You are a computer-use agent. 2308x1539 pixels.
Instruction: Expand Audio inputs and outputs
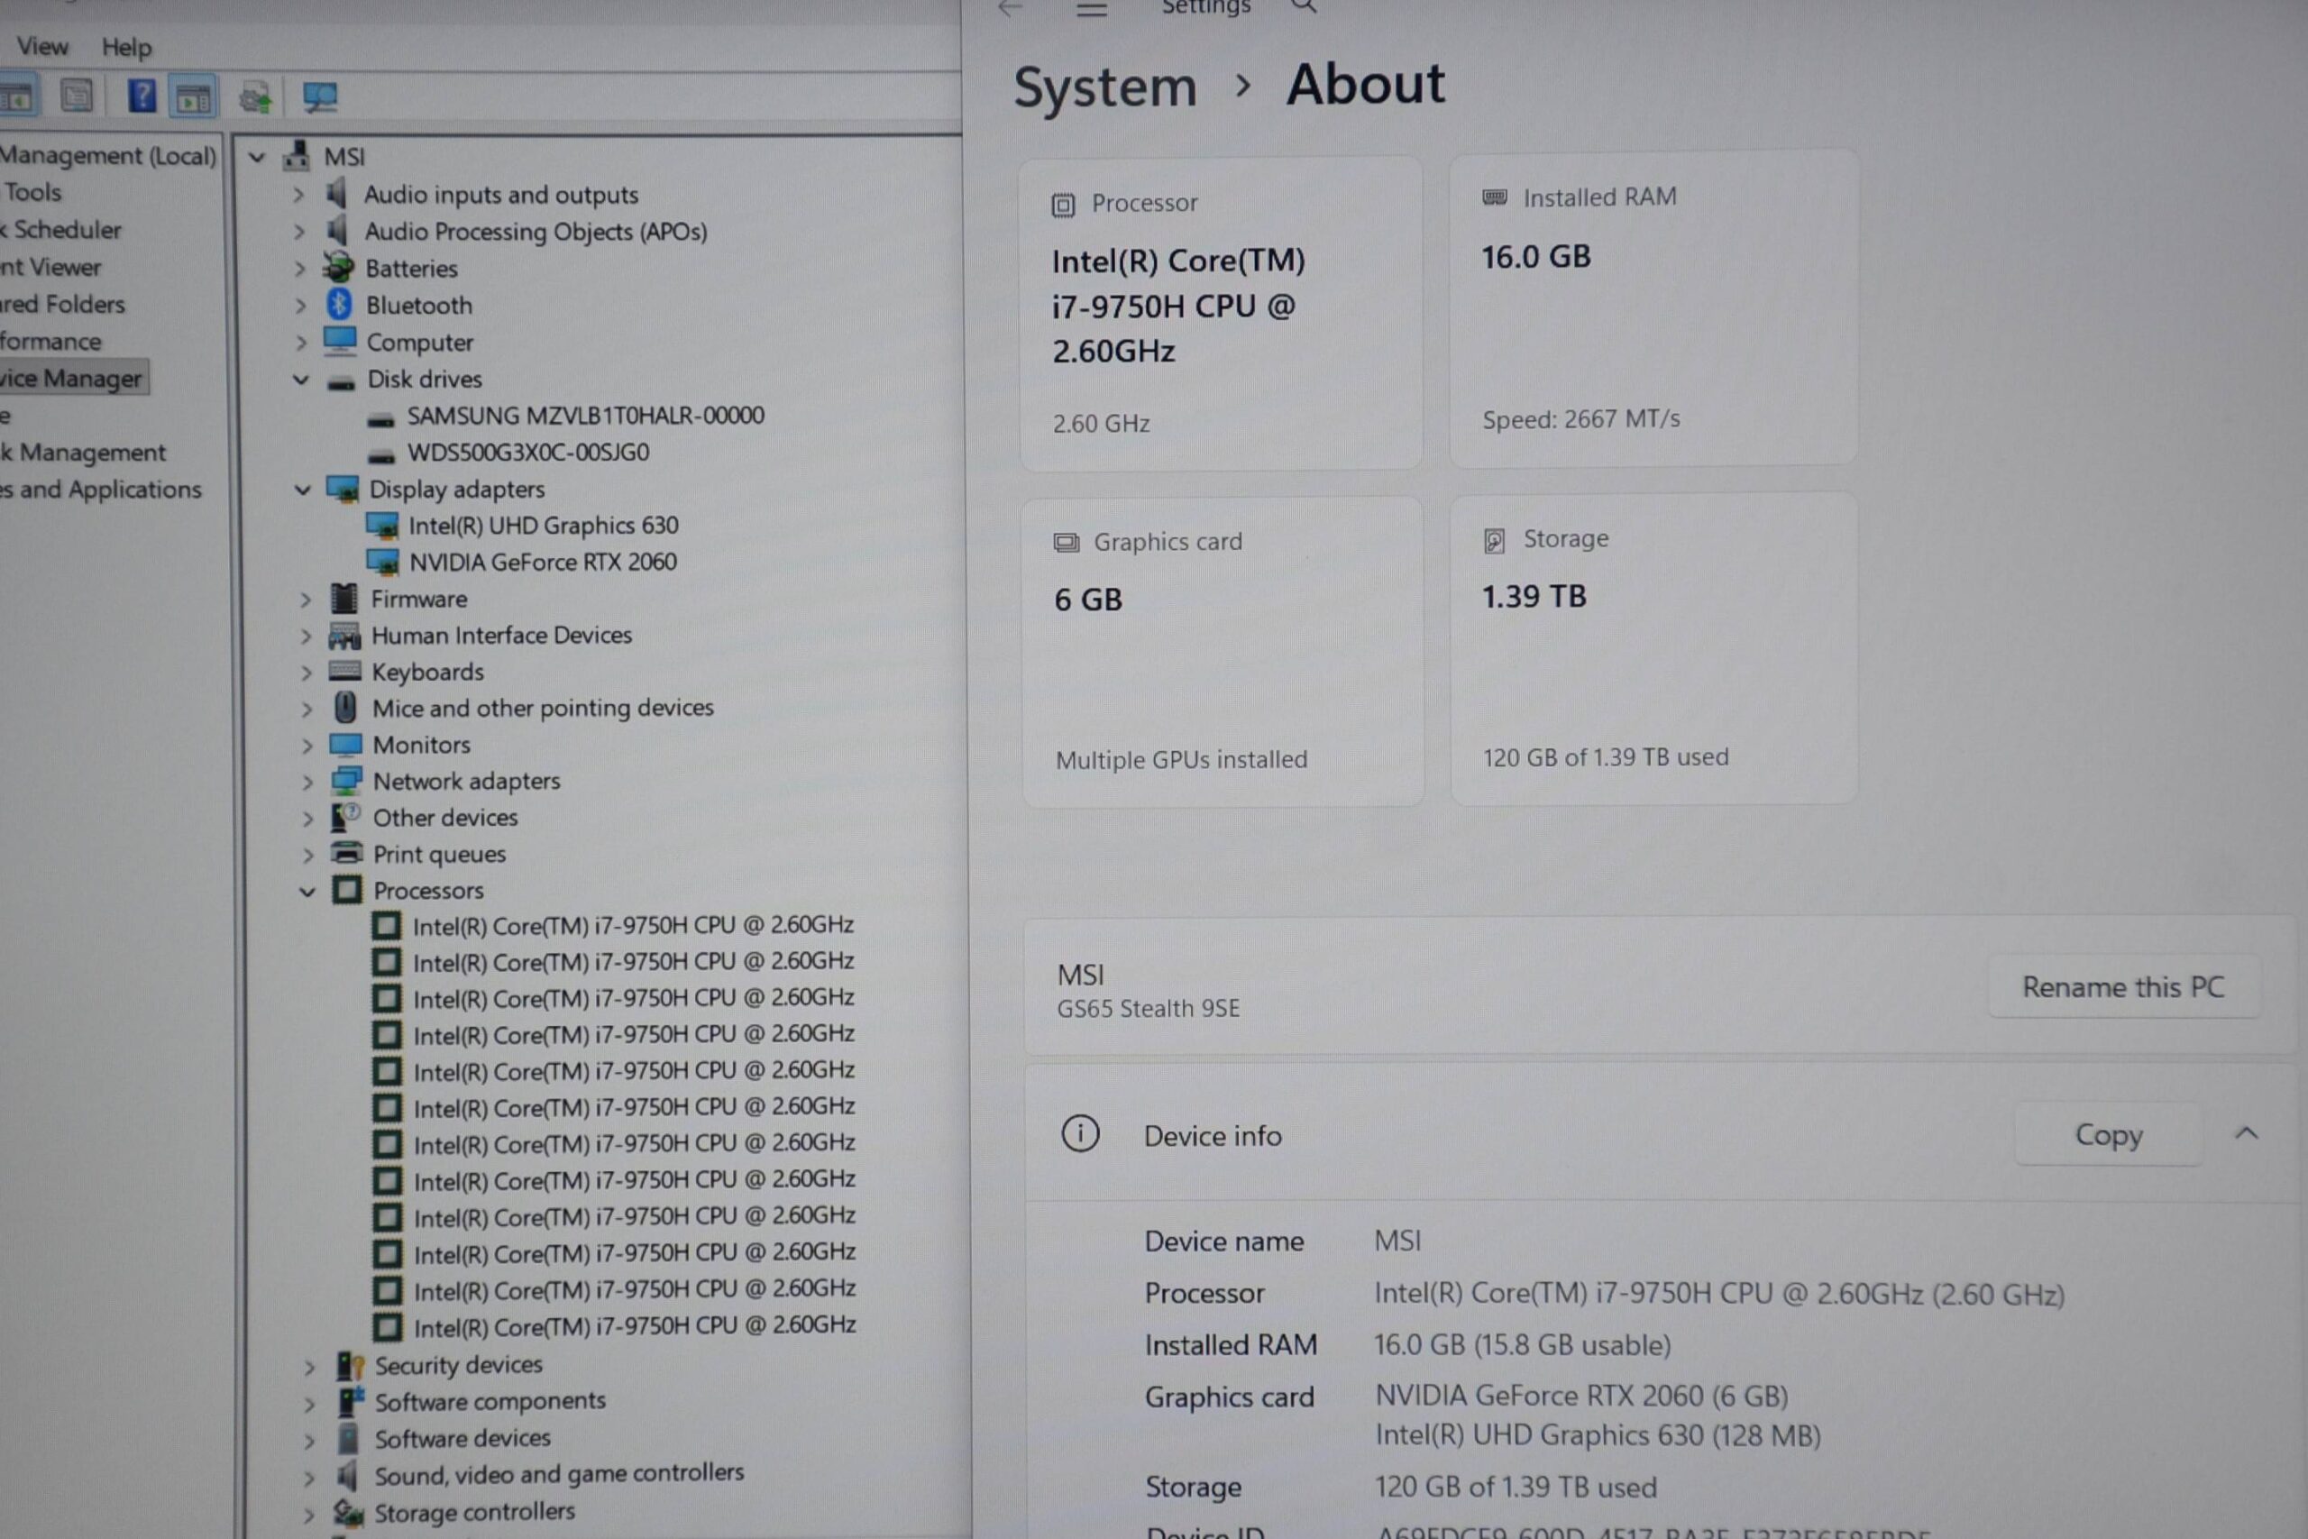(x=298, y=195)
